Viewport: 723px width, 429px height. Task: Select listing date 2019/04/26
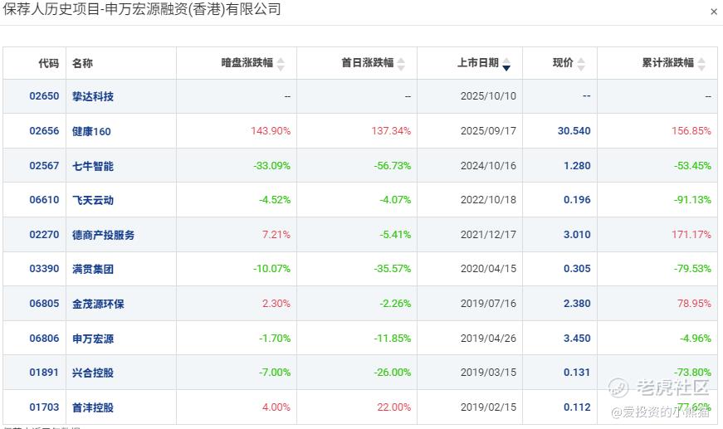tap(488, 339)
